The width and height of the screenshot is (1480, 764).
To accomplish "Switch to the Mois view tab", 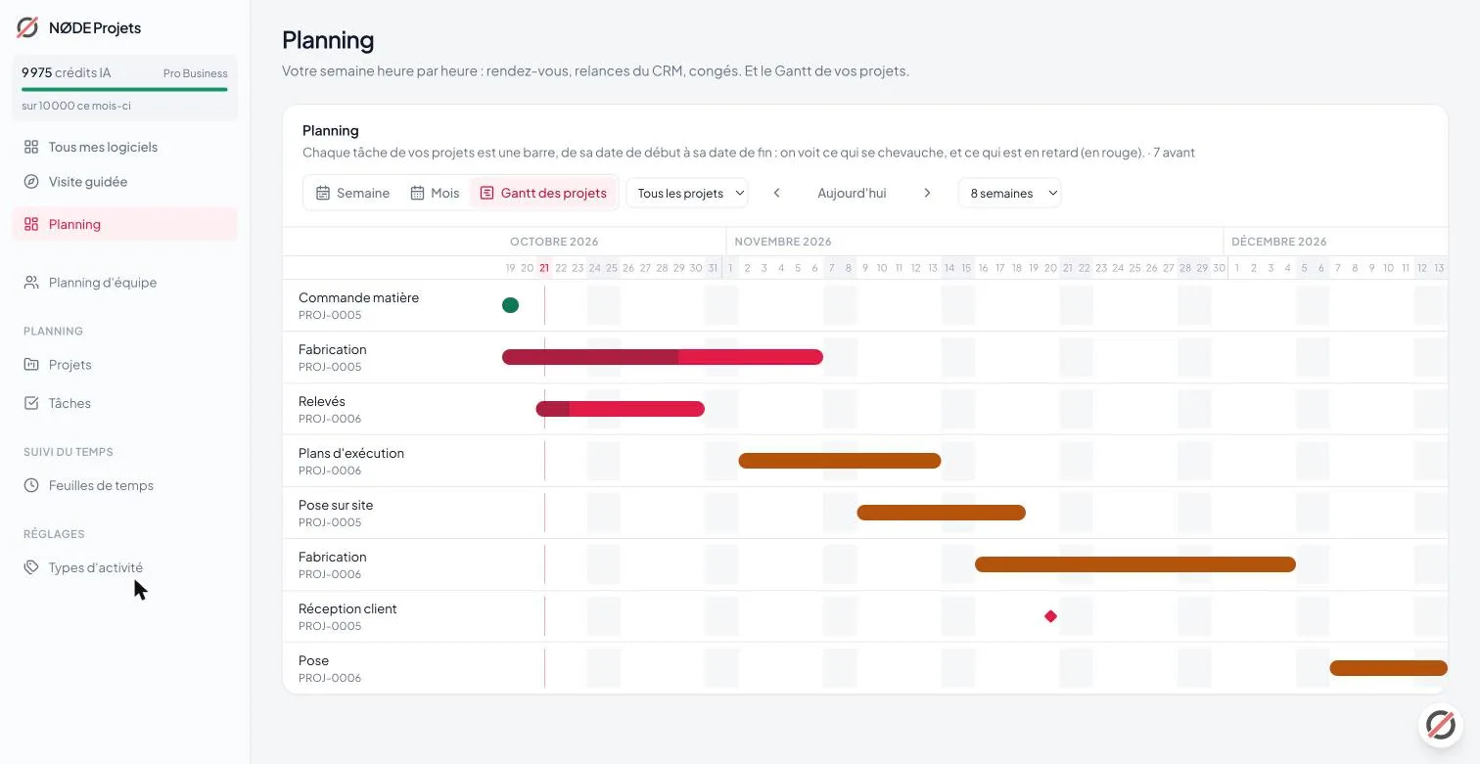I will 435,193.
